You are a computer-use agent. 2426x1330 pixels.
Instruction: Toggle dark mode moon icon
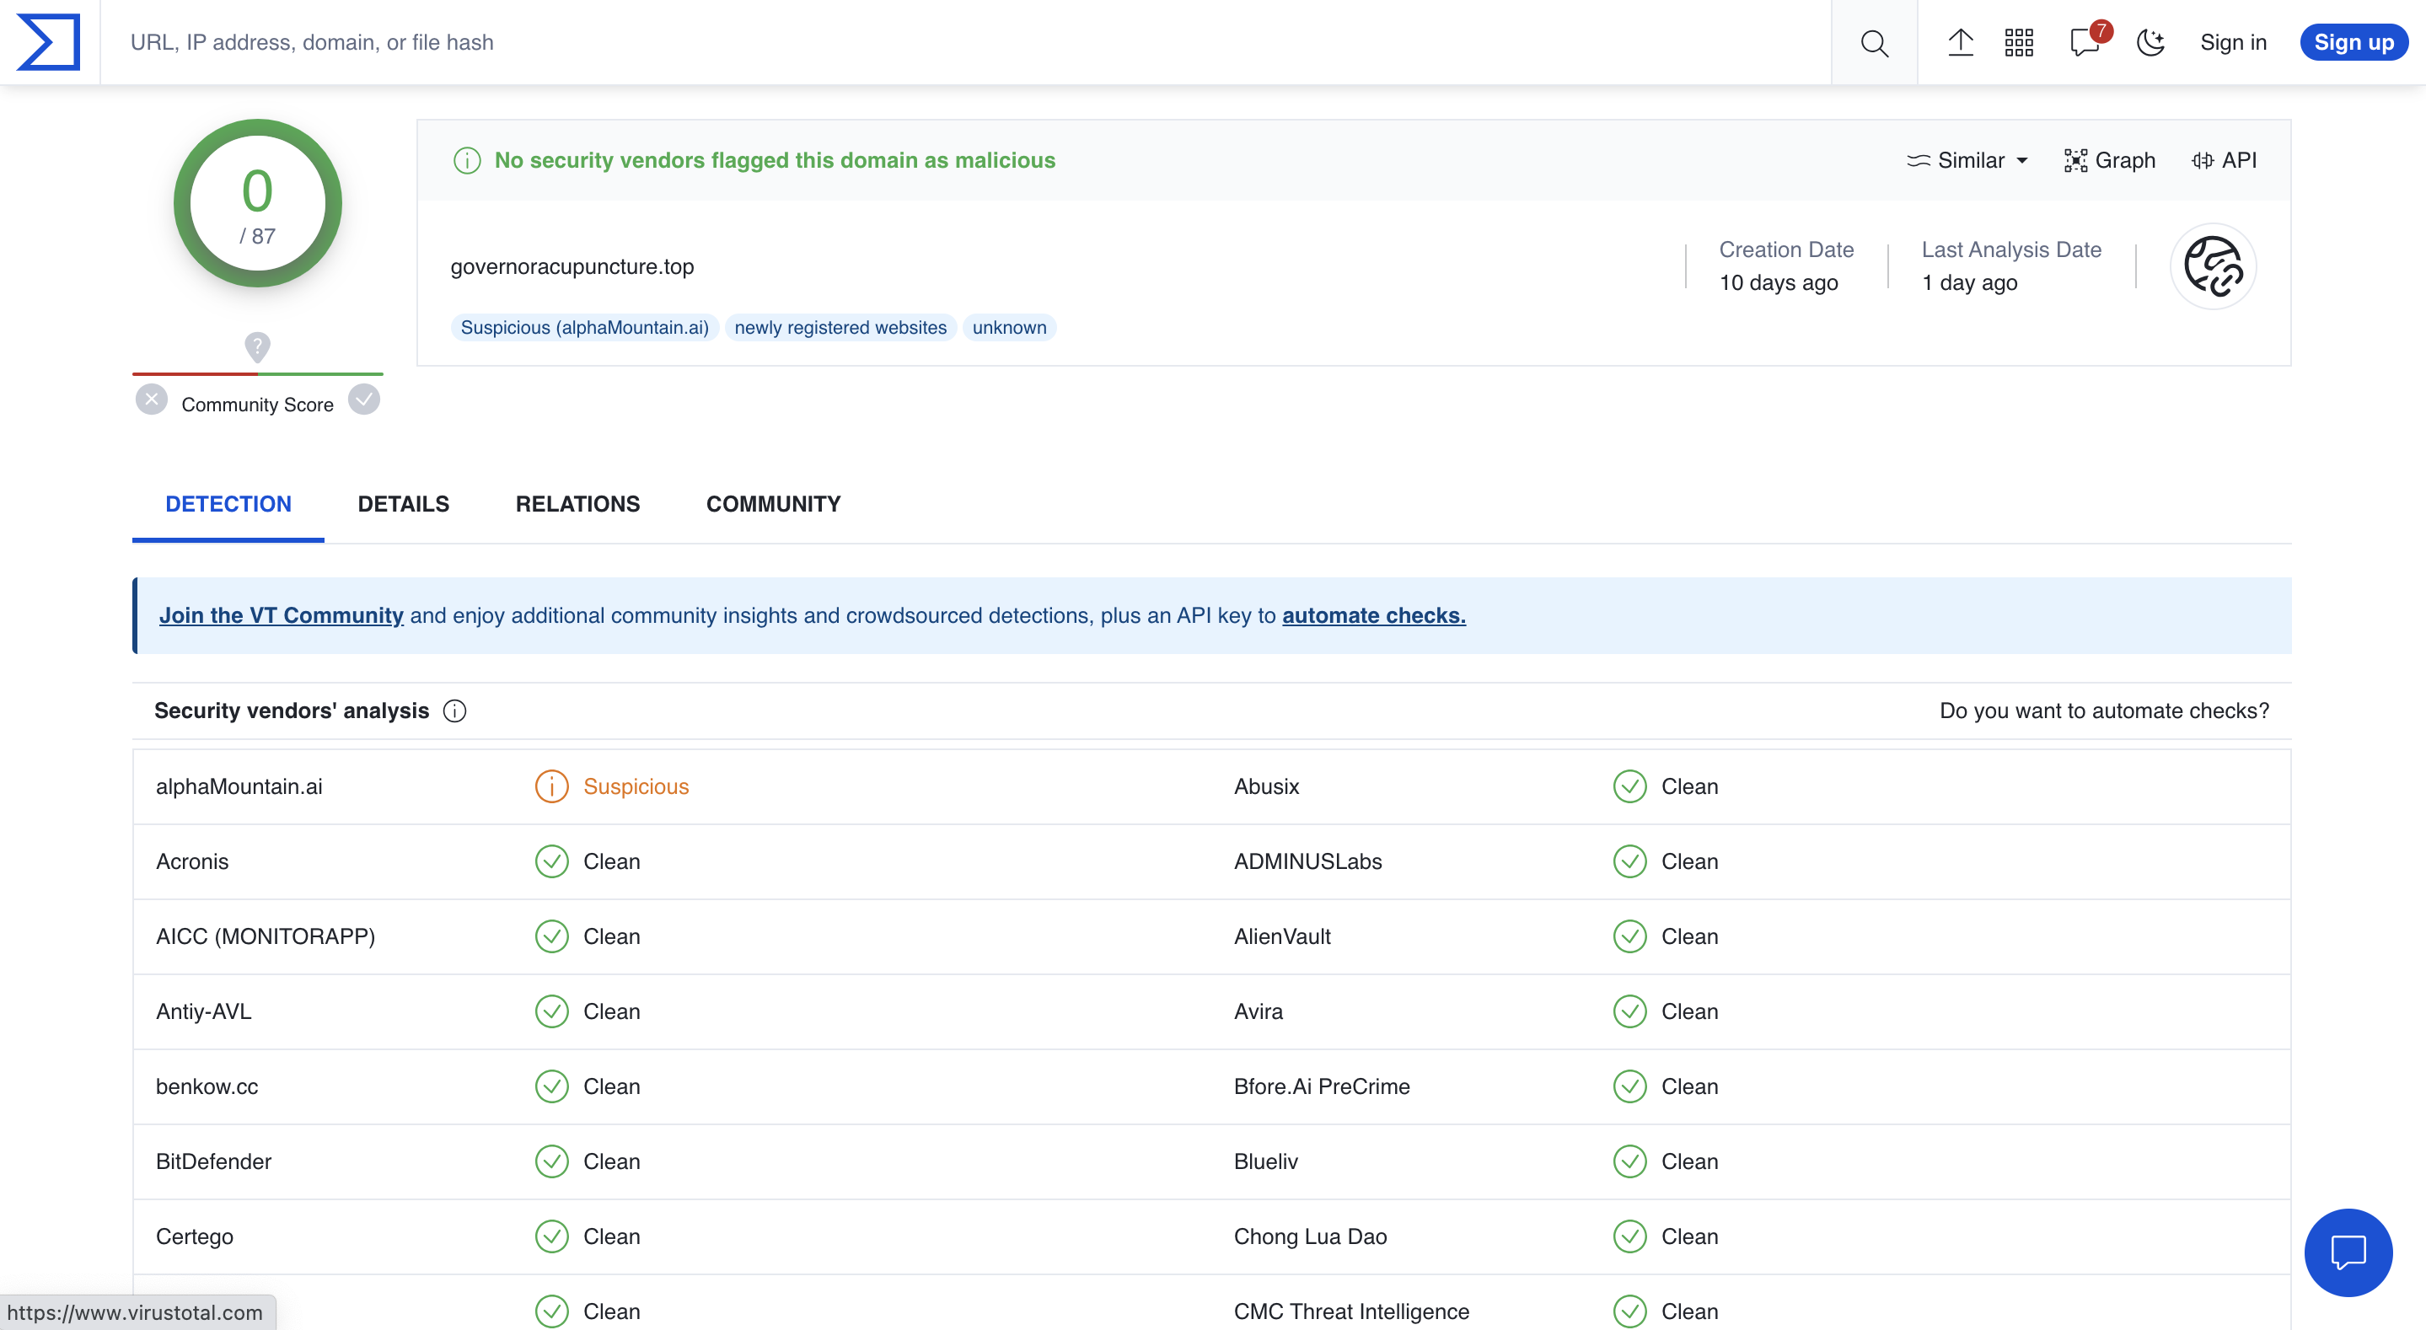coord(2151,42)
